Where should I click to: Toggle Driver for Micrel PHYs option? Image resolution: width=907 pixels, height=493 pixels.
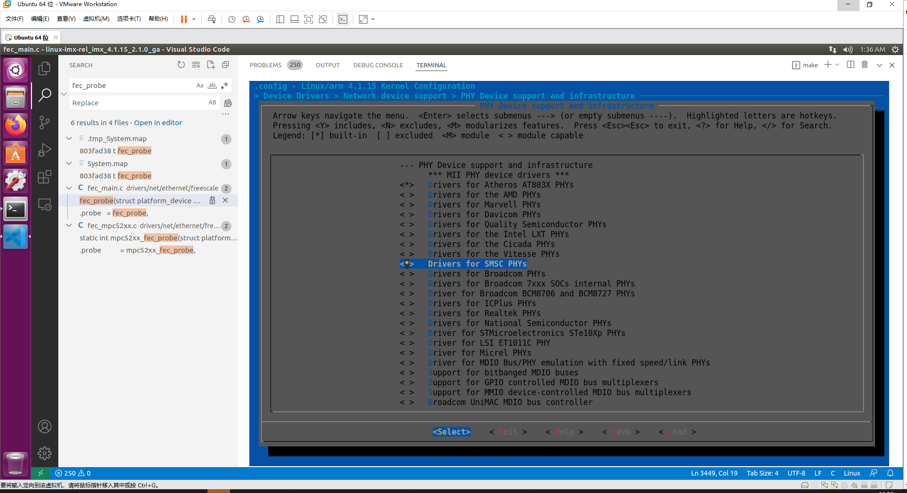465,353
